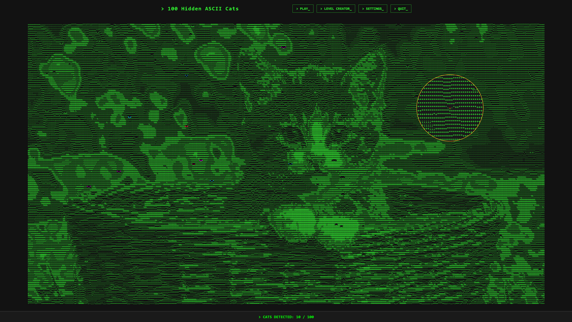
Task: Open the LEVEL CREATOR_ menu
Action: (x=336, y=9)
